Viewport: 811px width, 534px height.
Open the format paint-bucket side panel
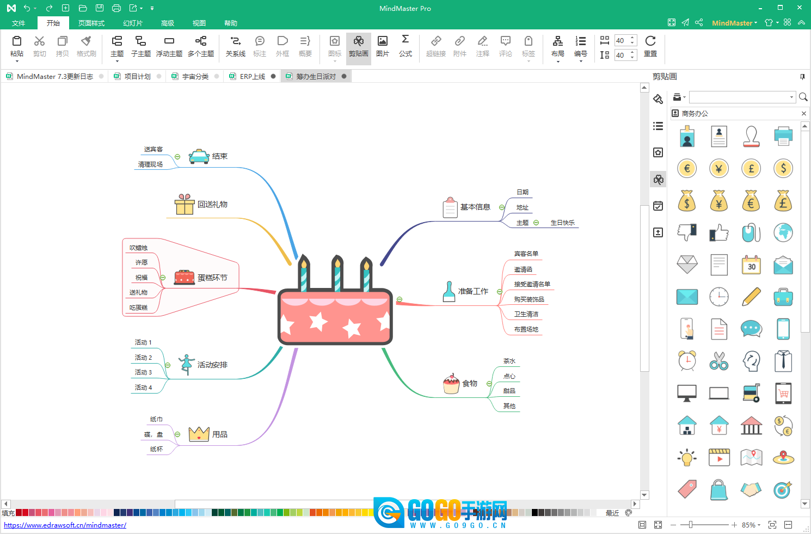[x=658, y=99]
